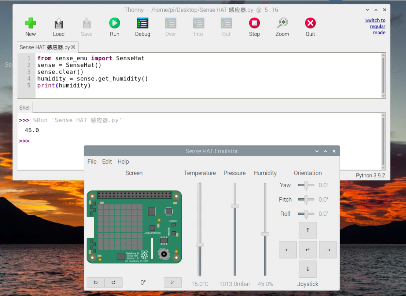Image resolution: width=406 pixels, height=296 pixels.
Task: Push joystick left arrow button
Action: click(x=287, y=250)
